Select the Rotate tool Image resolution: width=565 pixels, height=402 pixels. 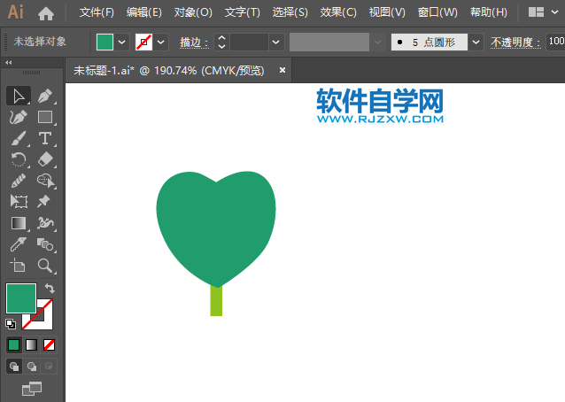click(x=19, y=159)
